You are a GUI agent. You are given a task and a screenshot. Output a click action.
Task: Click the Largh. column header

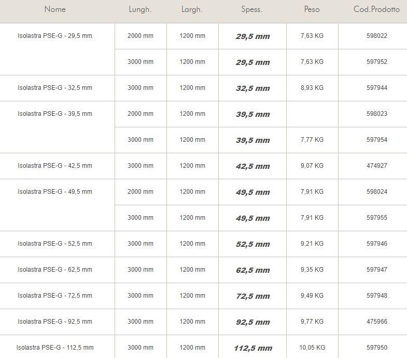pos(192,9)
